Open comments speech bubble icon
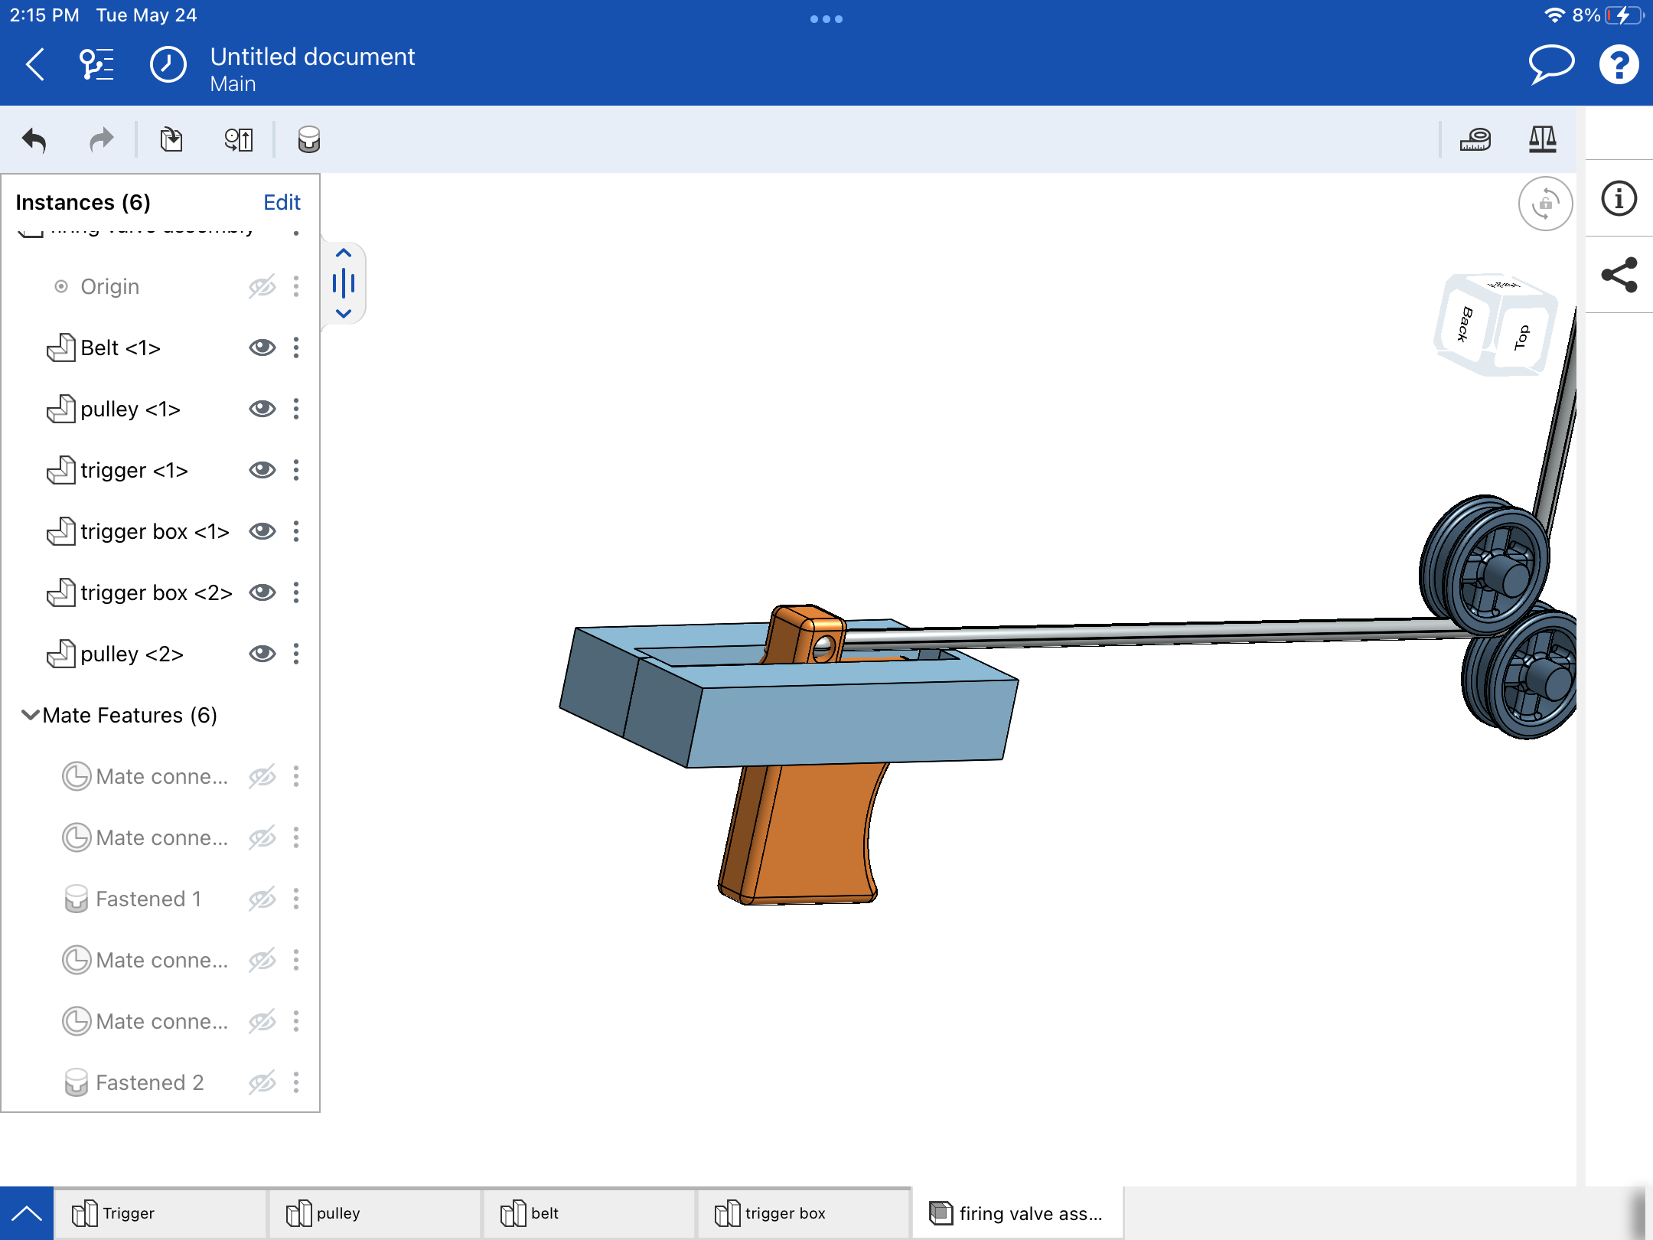Screen dimensions: 1653x1240 (x=1551, y=64)
